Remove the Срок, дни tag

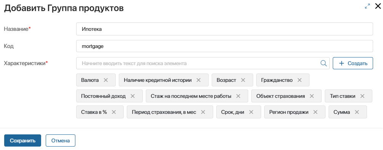[251, 112]
